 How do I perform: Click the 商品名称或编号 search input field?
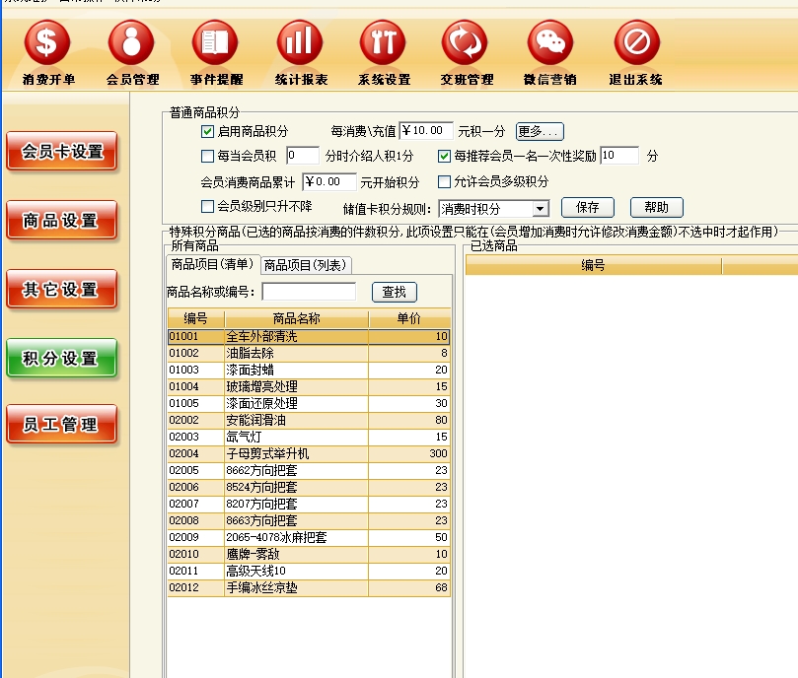click(309, 292)
